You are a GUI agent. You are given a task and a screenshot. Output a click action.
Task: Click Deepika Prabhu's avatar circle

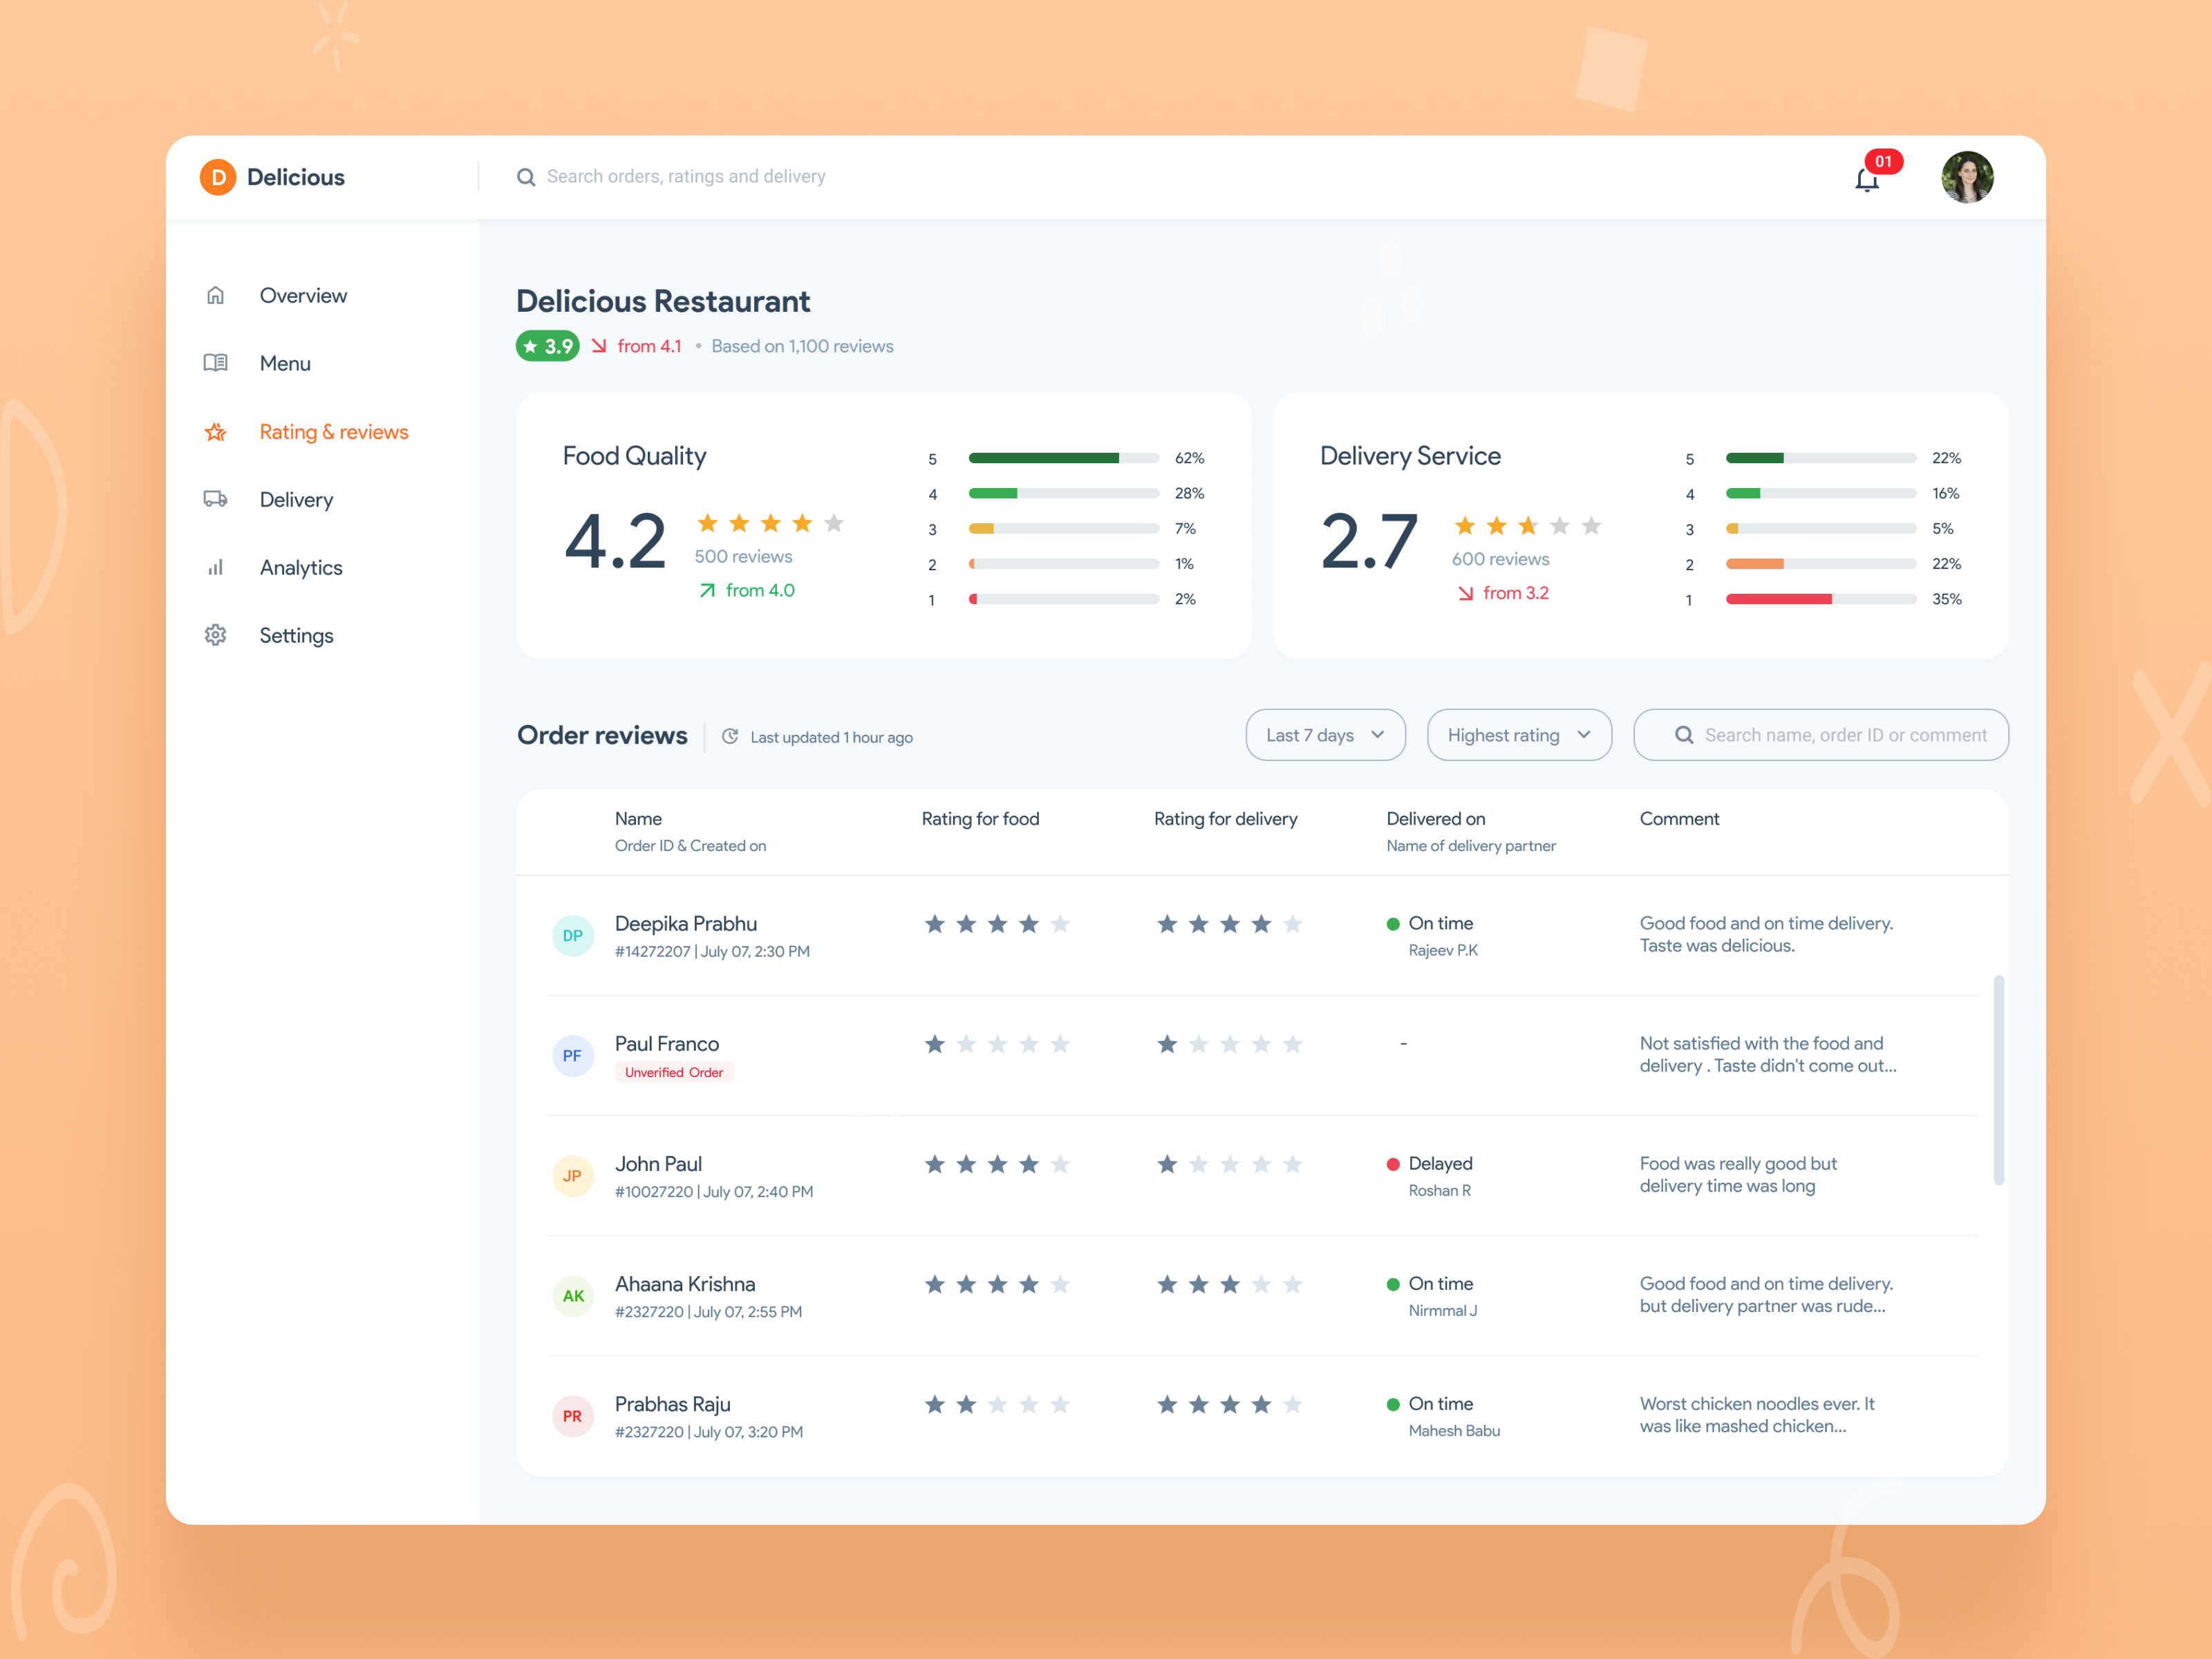[573, 935]
